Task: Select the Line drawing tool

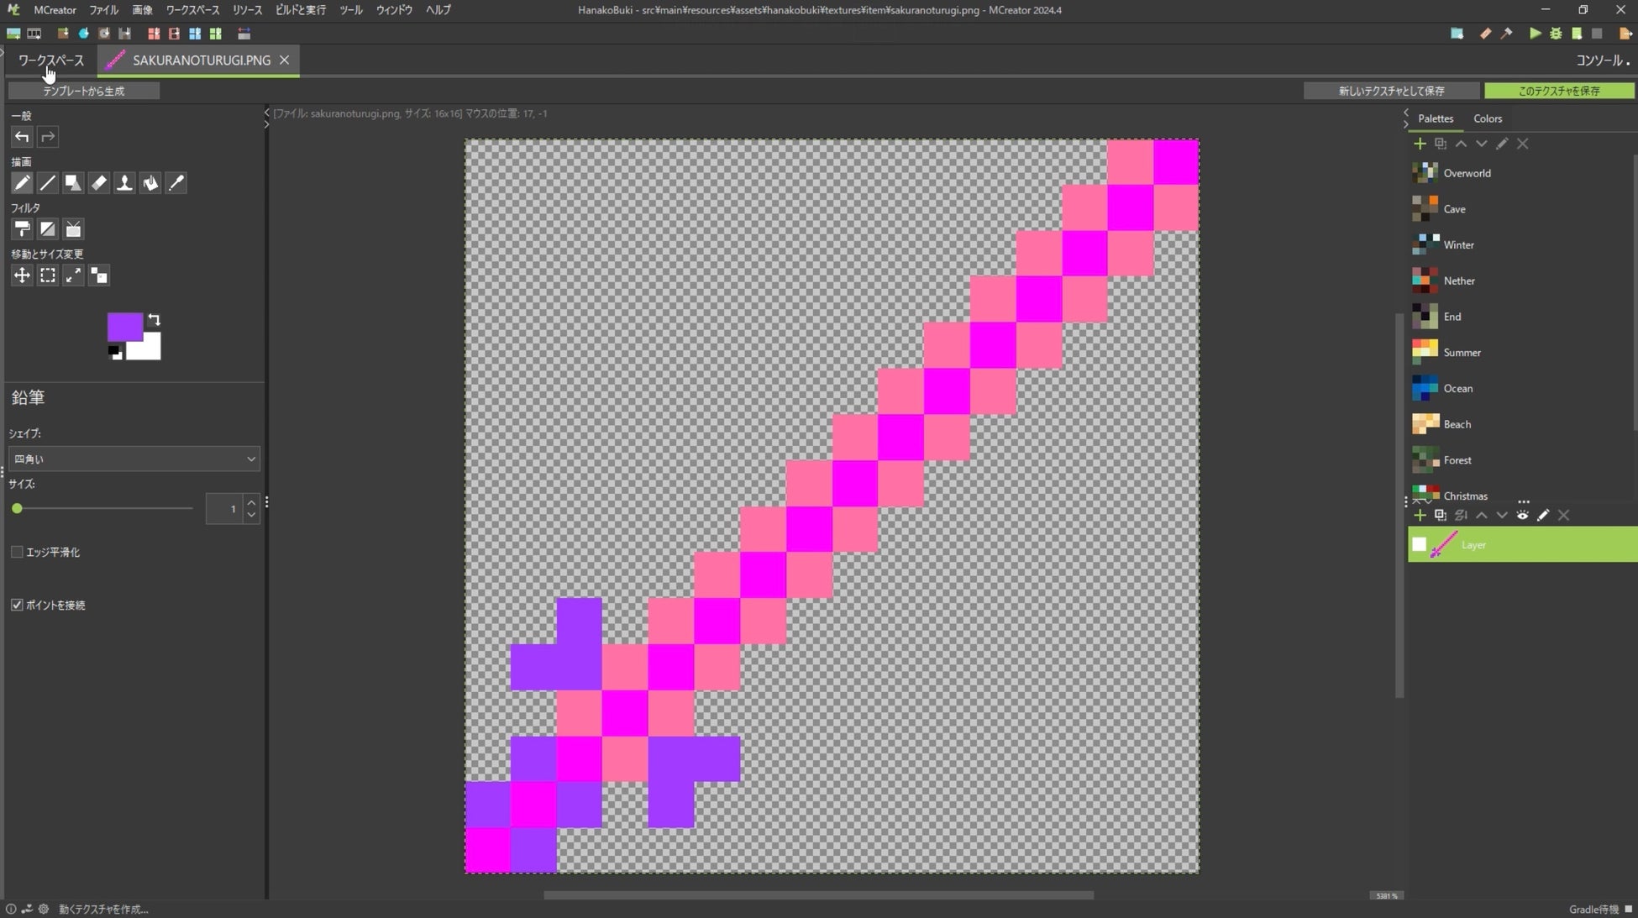Action: (x=48, y=183)
